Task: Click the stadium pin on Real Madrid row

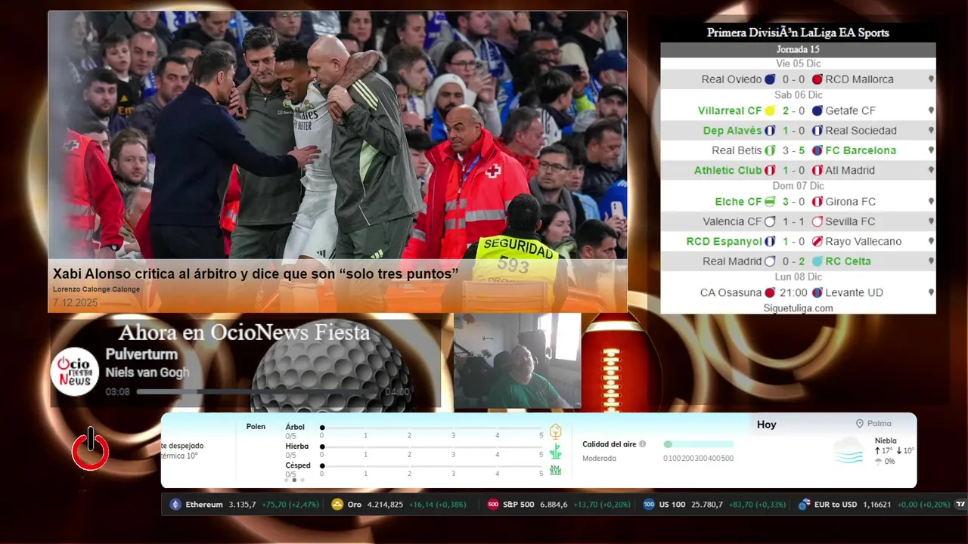Action: tap(931, 261)
